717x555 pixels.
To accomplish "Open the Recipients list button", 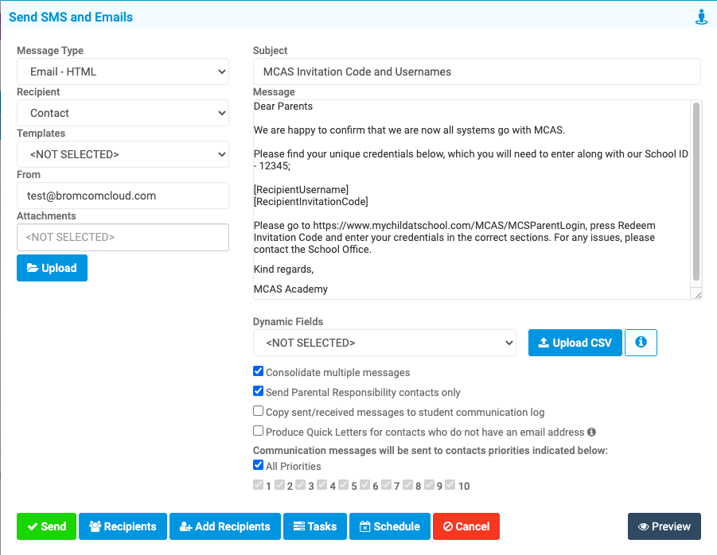I will tap(123, 526).
